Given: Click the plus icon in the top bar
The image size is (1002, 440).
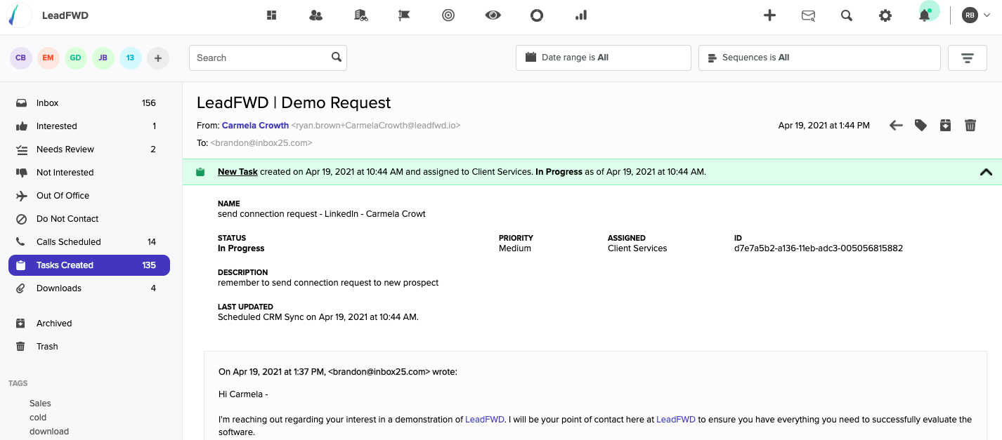Looking at the screenshot, I should point(770,15).
